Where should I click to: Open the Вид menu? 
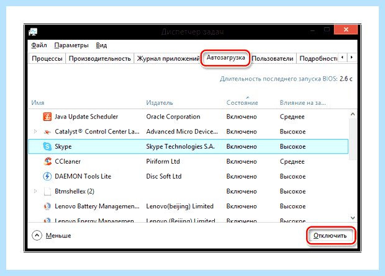coord(101,45)
